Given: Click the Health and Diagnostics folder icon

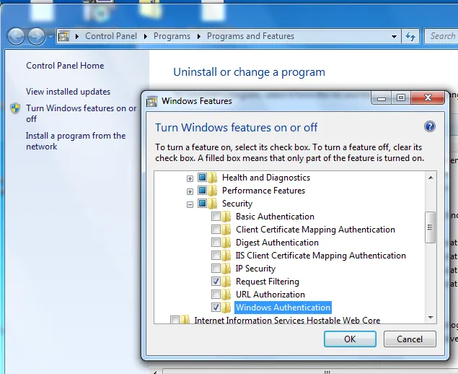Looking at the screenshot, I should 213,178.
